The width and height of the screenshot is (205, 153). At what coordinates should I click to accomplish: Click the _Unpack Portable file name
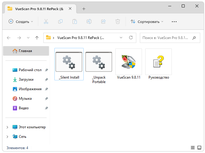99,79
